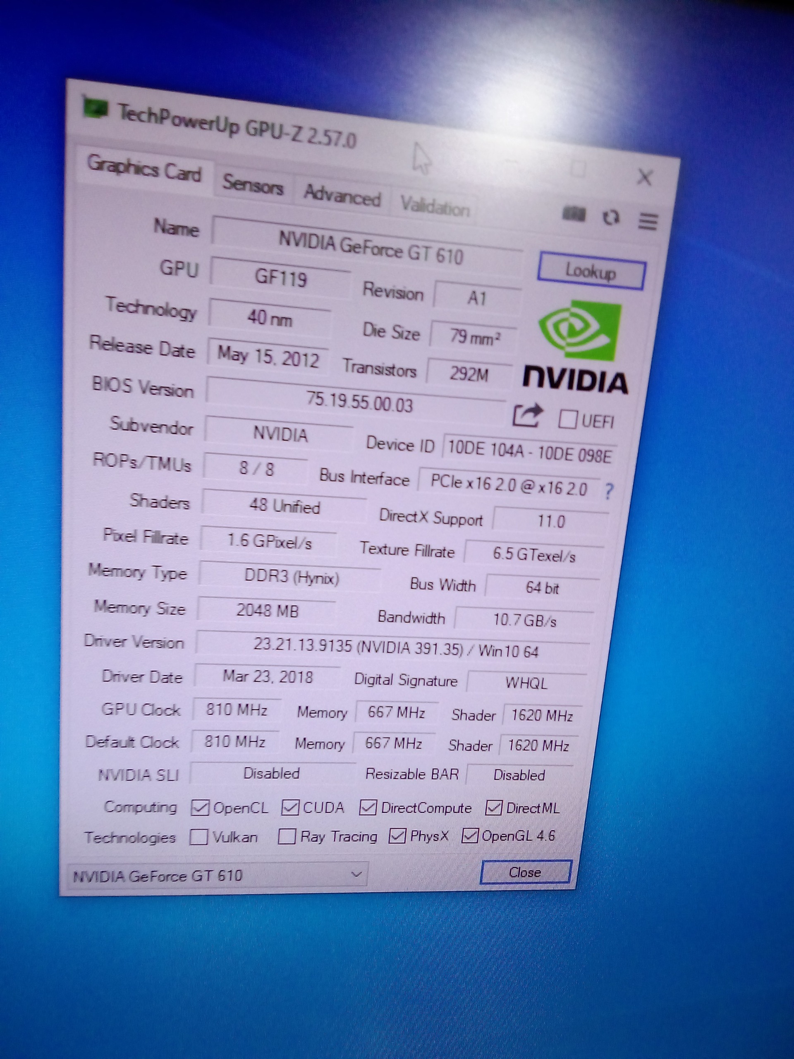Toggle the Vulkan checkbox
Screen dimensions: 794x1059
[x=198, y=837]
